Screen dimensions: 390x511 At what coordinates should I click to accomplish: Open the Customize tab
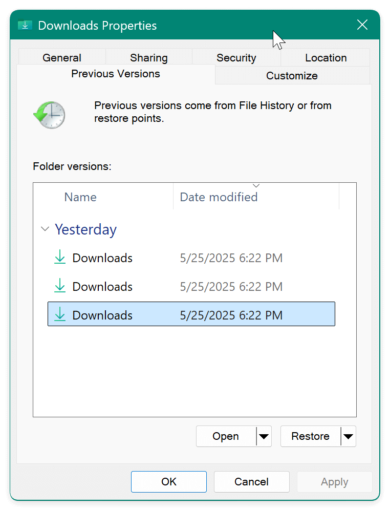point(292,75)
